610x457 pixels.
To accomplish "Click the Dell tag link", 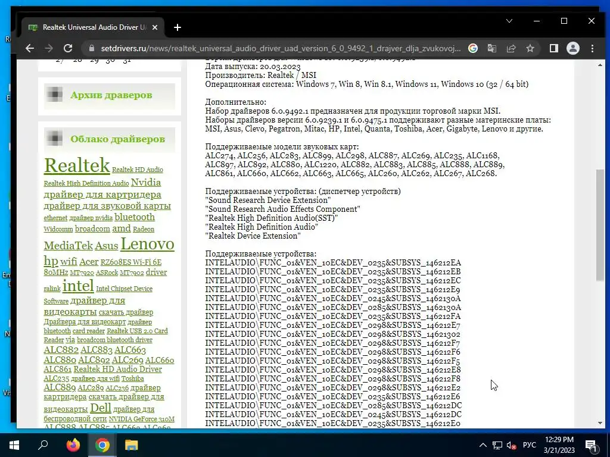I will 100,408.
